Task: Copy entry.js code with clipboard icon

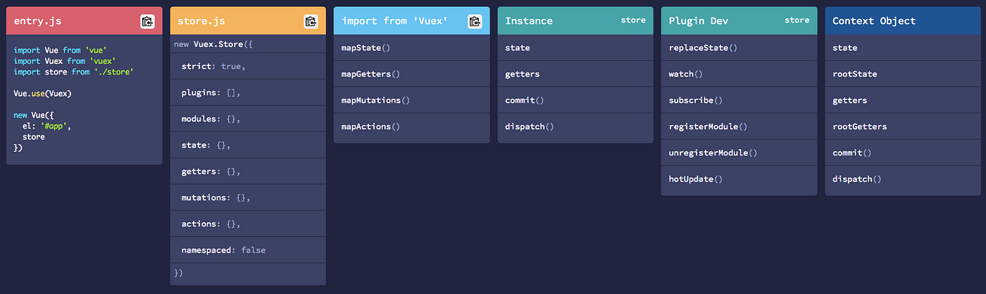Action: (x=147, y=21)
